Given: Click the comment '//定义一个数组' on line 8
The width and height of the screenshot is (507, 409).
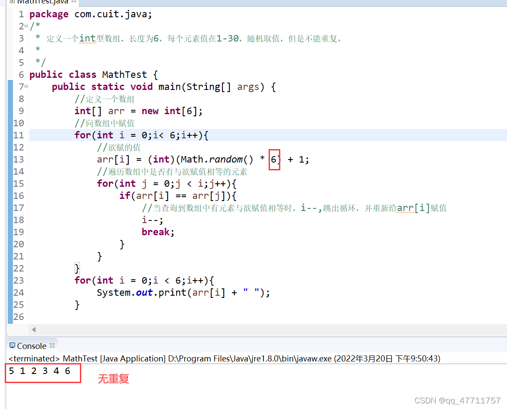Looking at the screenshot, I should 105,99.
